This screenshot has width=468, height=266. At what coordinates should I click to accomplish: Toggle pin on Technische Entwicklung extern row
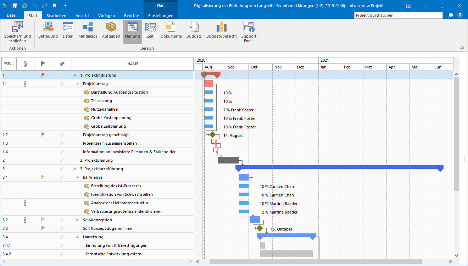(x=62, y=254)
